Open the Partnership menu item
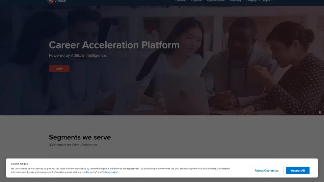 (x=235, y=1)
